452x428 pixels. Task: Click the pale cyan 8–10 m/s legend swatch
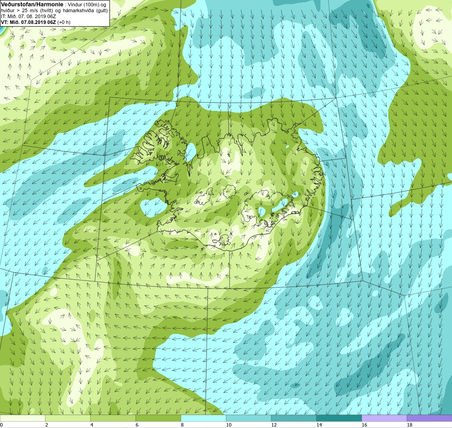203,418
